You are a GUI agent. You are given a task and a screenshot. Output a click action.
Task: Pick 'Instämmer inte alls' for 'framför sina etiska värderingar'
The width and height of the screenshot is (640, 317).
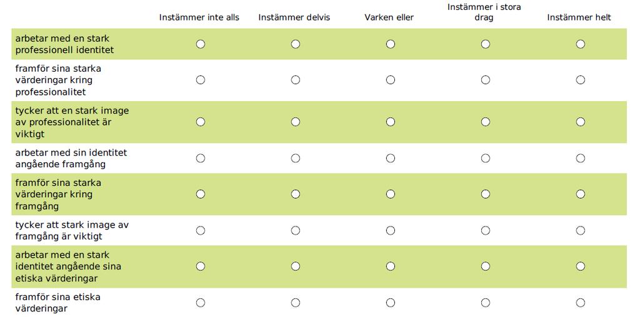pyautogui.click(x=201, y=303)
